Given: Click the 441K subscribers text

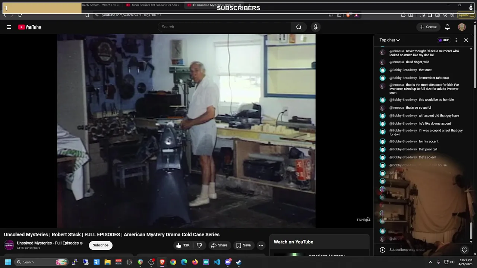Looking at the screenshot, I should pyautogui.click(x=28, y=248).
